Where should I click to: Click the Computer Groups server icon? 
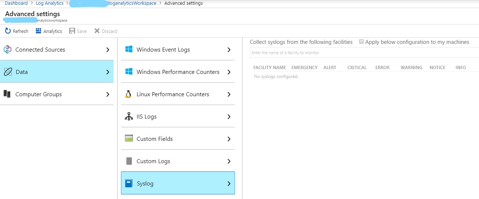(x=7, y=94)
